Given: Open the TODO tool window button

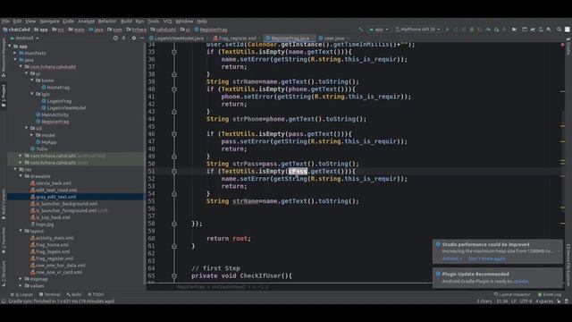Looking at the screenshot, I should (x=96, y=294).
